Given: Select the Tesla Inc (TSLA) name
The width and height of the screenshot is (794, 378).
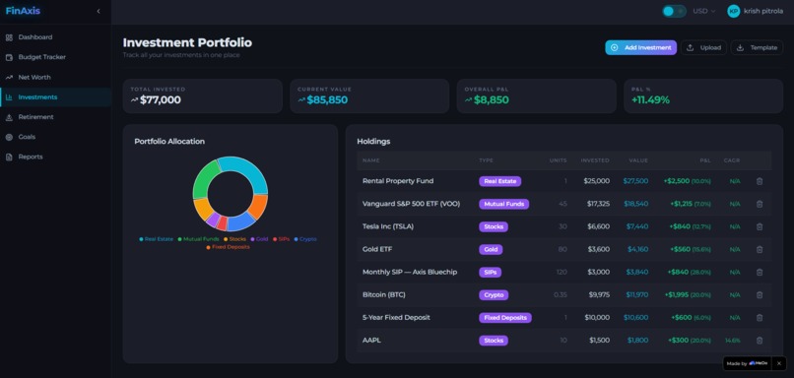Looking at the screenshot, I should tap(388, 226).
